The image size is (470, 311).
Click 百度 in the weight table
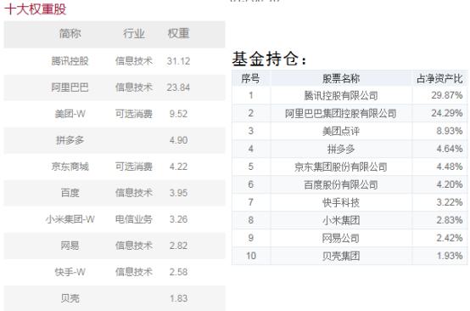pos(70,193)
